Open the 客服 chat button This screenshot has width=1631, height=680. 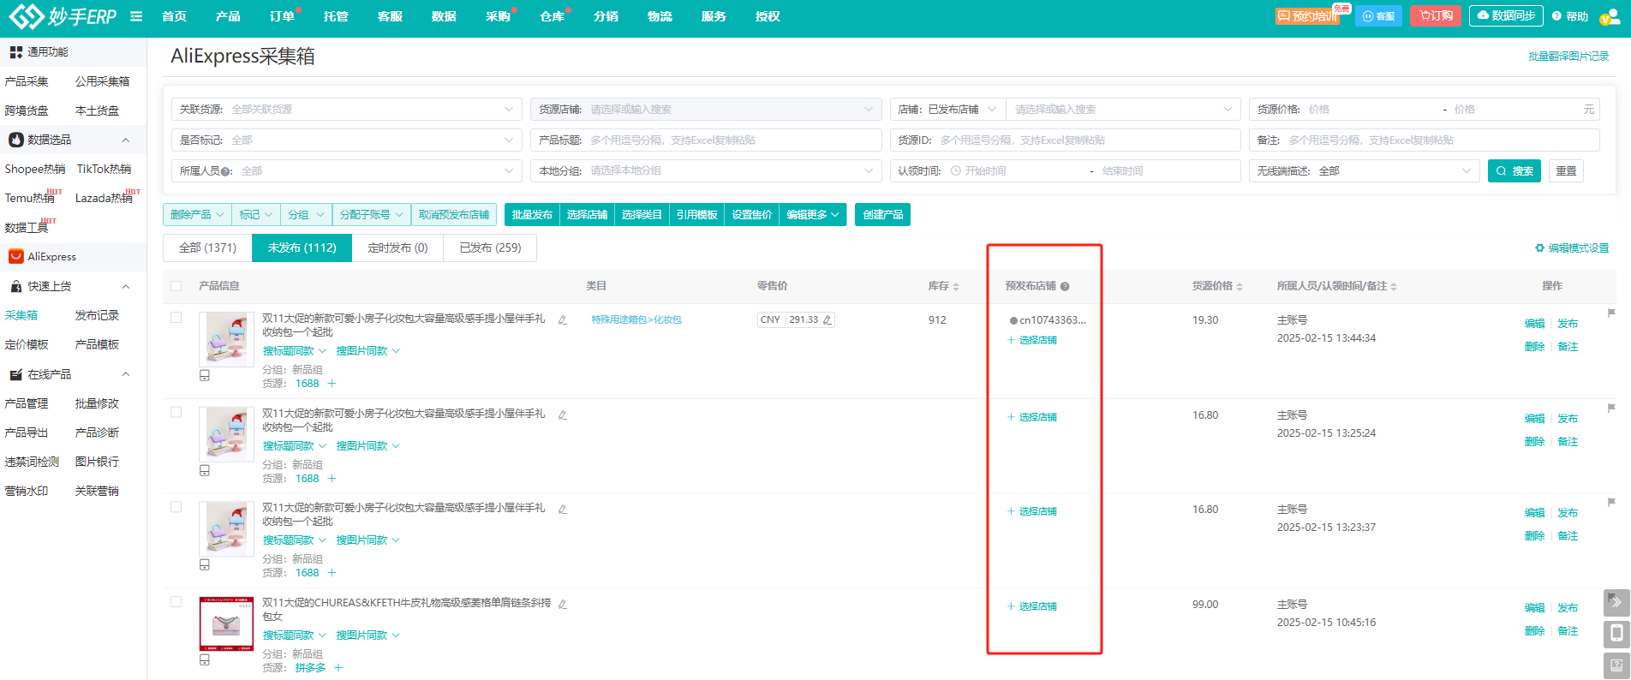point(1378,16)
